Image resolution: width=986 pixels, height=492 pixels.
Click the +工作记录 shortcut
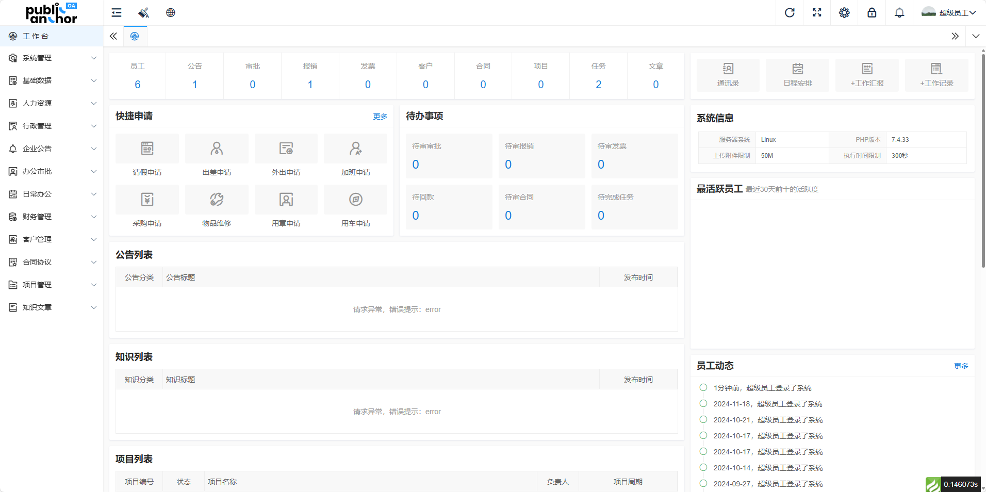coord(936,75)
